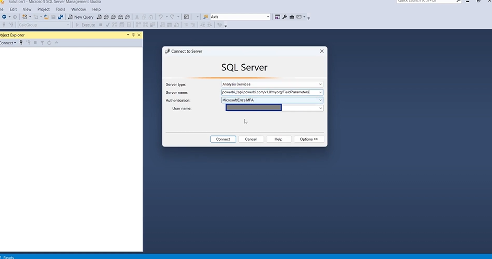Open the Window menu
The width and height of the screenshot is (492, 259).
(78, 9)
